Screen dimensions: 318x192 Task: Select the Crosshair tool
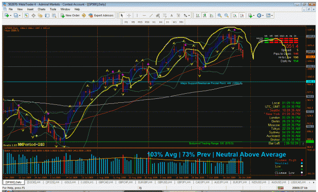coord(129,15)
